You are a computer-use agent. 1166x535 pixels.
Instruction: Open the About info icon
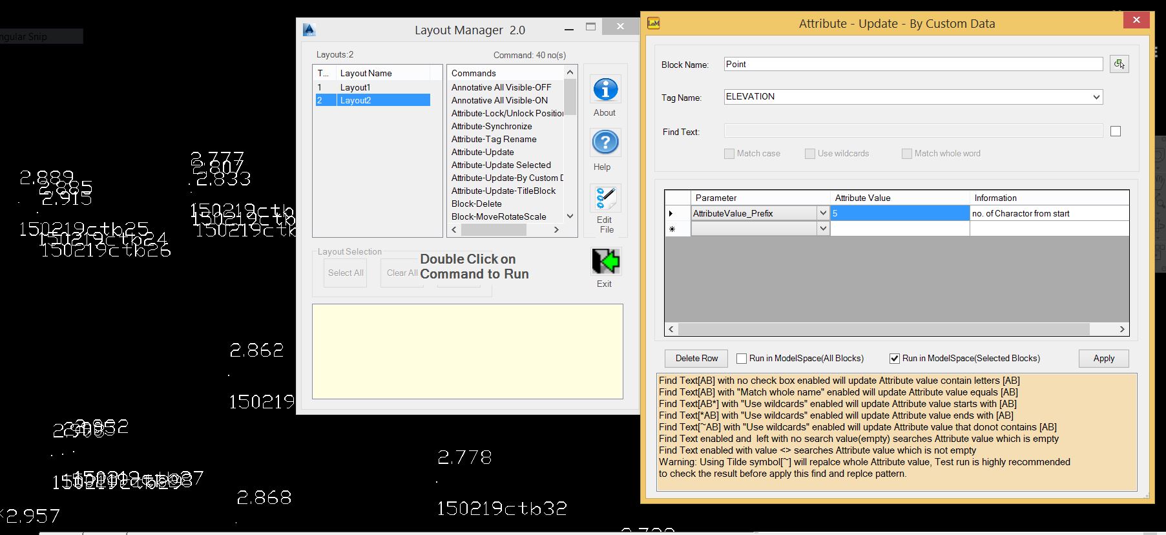click(605, 89)
